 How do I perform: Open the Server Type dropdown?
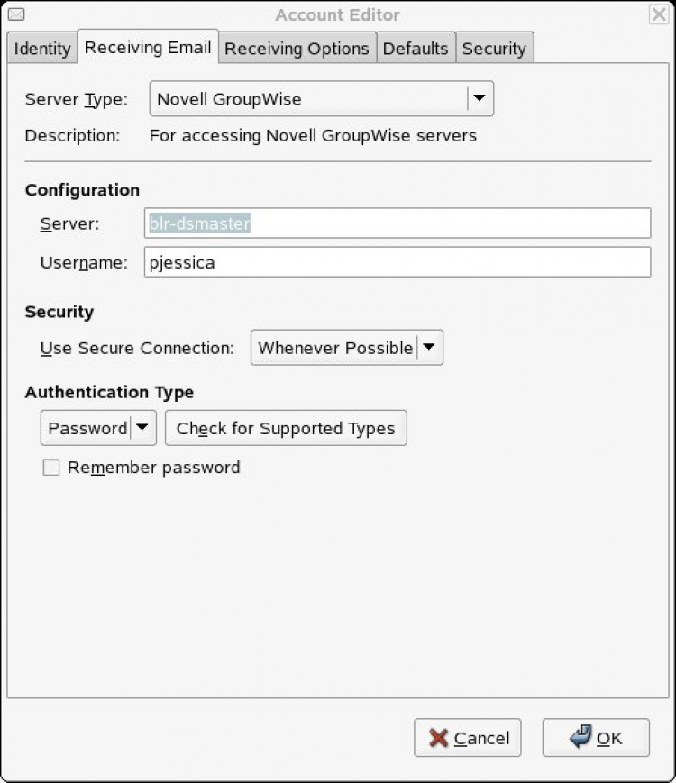tap(480, 99)
